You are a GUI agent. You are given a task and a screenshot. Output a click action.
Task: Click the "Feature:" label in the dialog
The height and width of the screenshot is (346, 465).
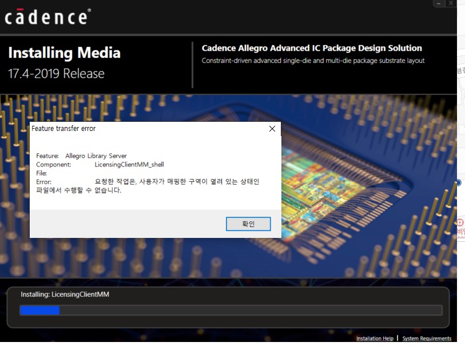47,156
